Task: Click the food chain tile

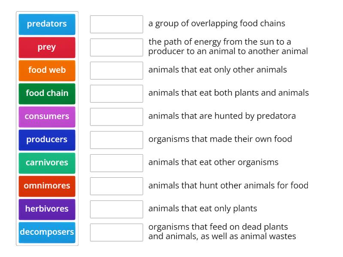Action: (x=47, y=93)
